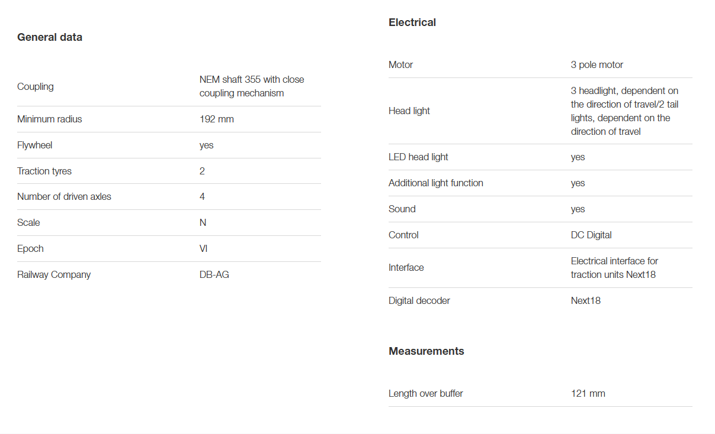Click the LED head light label

click(x=418, y=157)
